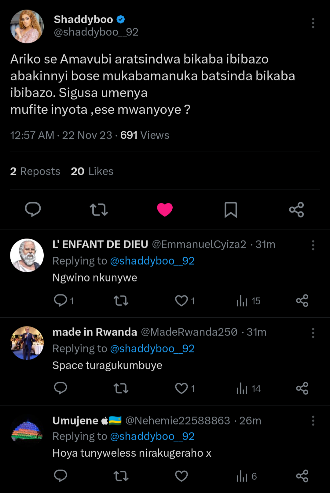Reply to Umujene's comment
The width and height of the screenshot is (330, 493).
pyautogui.click(x=61, y=476)
